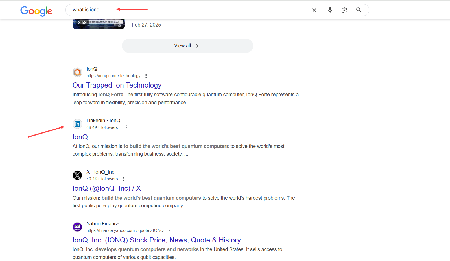Click the finance.yahoo.com quote URL
The height and width of the screenshot is (261, 450).
click(125, 230)
